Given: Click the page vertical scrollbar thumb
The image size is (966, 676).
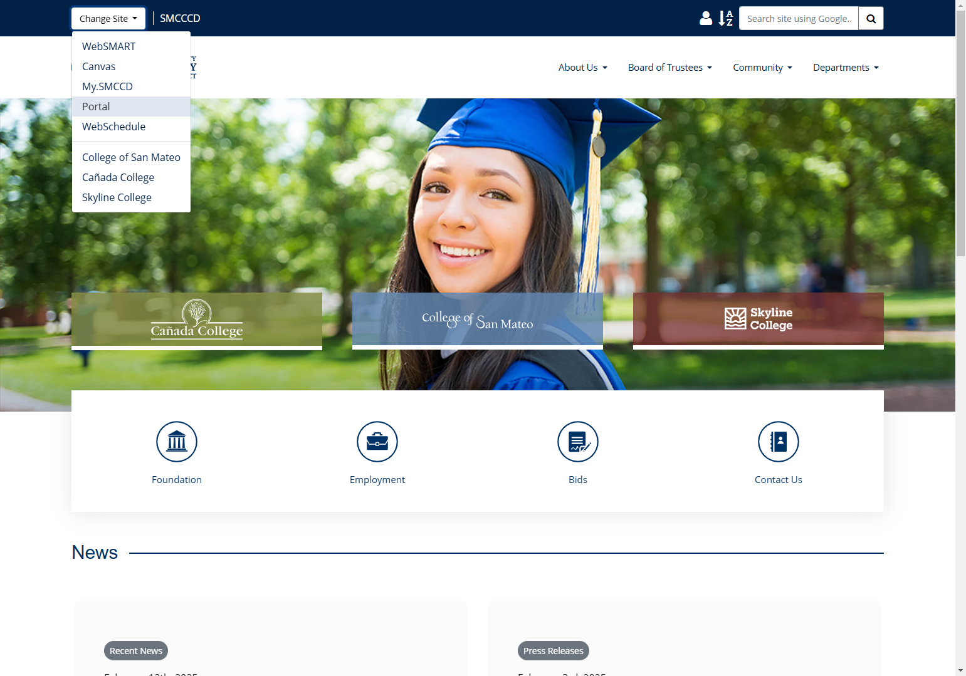Looking at the screenshot, I should pos(960,133).
